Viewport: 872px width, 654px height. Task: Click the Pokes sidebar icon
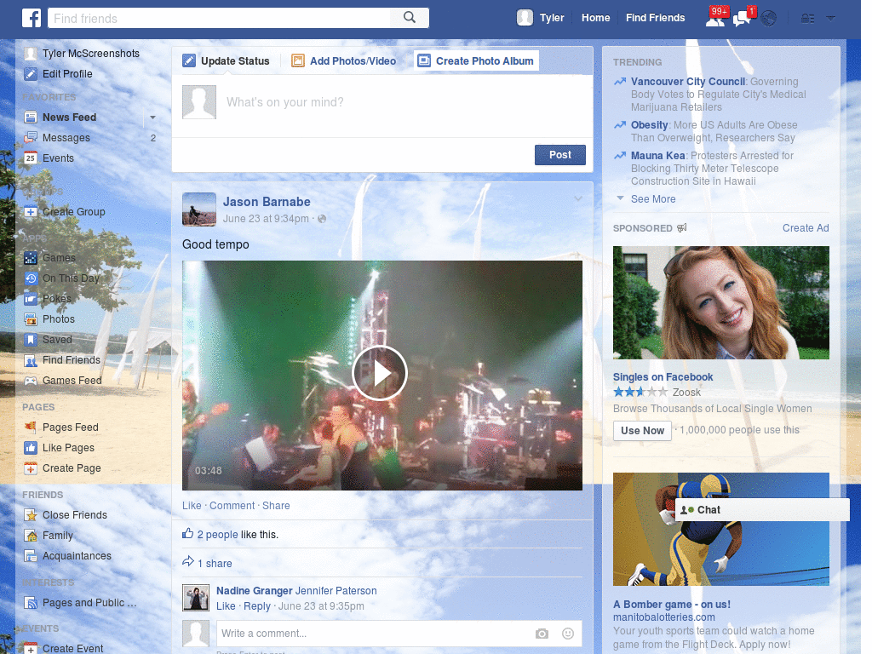click(31, 299)
